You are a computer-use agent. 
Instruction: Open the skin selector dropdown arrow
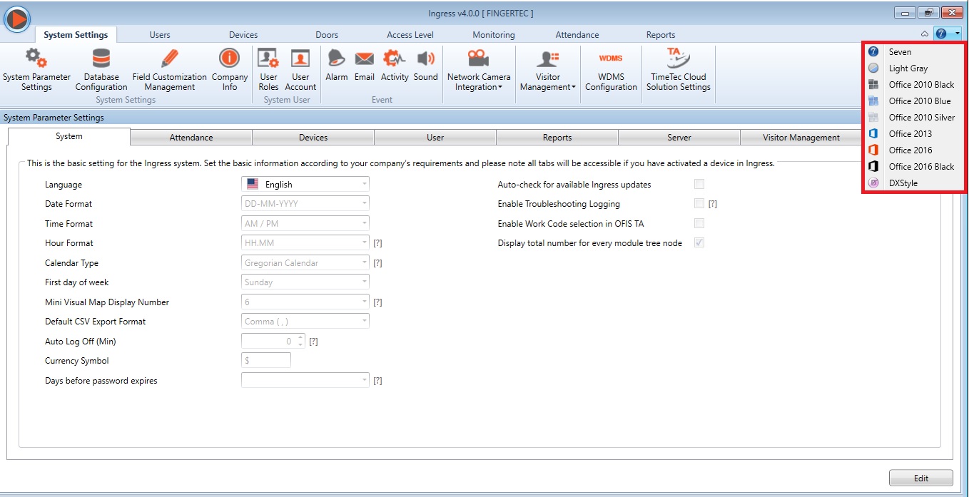pyautogui.click(x=956, y=34)
